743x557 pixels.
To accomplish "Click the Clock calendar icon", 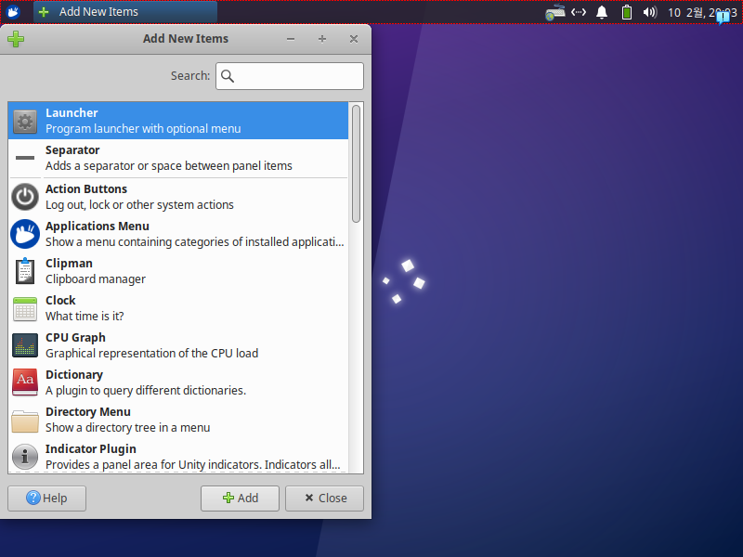I will point(25,309).
